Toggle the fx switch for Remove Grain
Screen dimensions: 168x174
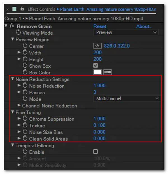tap(12, 26)
